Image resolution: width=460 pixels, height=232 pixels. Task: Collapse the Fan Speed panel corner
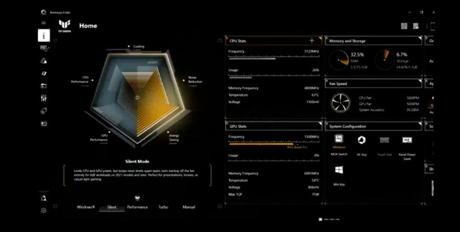tap(420, 81)
